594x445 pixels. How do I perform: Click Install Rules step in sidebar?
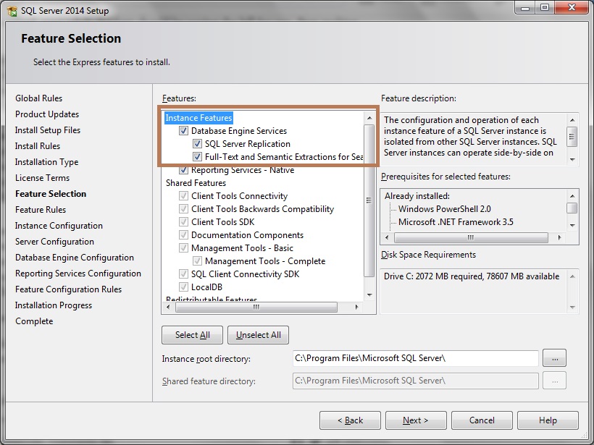click(38, 146)
